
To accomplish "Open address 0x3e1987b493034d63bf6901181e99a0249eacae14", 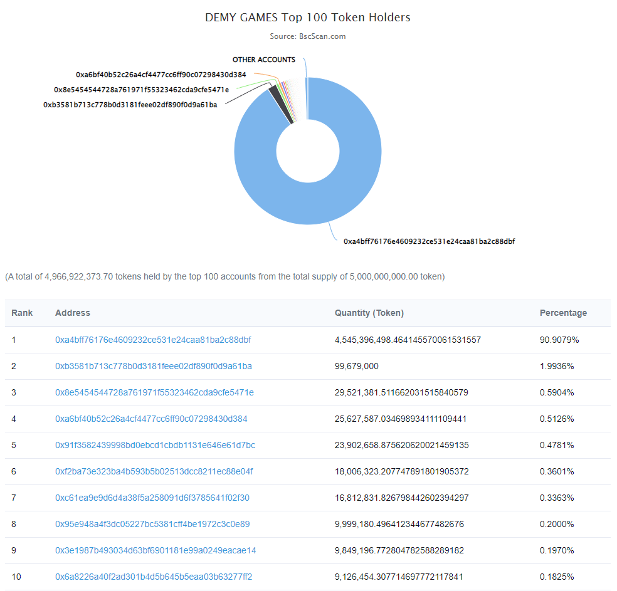I will pos(156,550).
